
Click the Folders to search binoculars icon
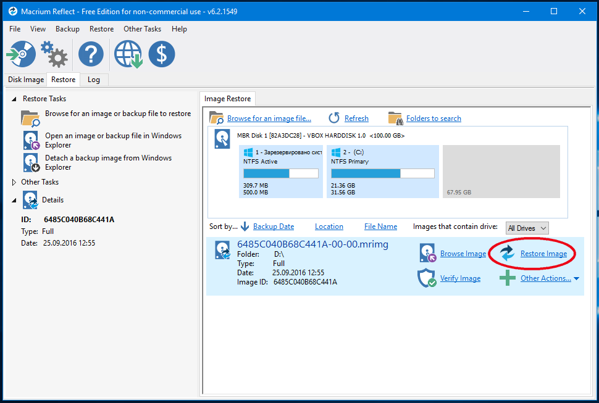[x=395, y=118]
